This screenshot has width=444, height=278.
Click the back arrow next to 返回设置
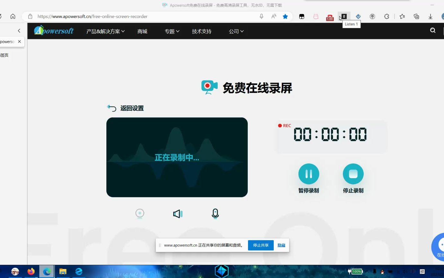click(111, 108)
